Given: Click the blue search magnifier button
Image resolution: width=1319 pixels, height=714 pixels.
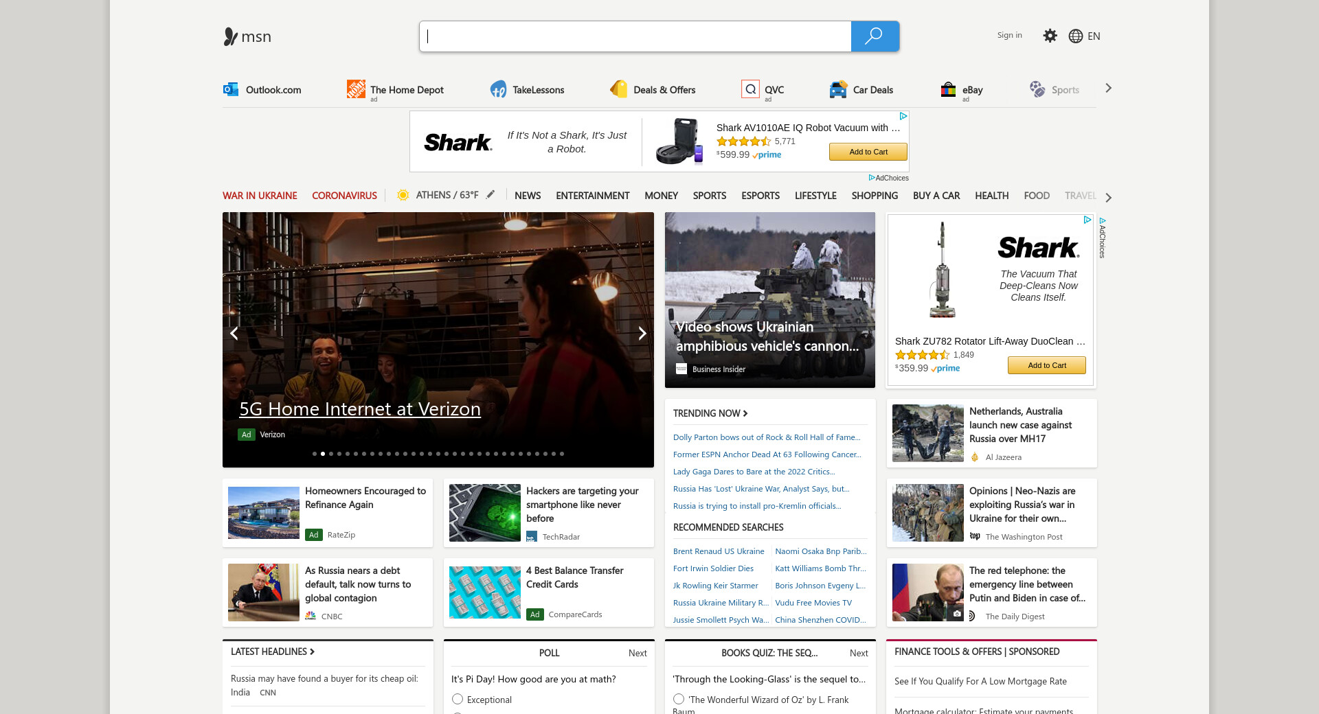Looking at the screenshot, I should pos(875,36).
